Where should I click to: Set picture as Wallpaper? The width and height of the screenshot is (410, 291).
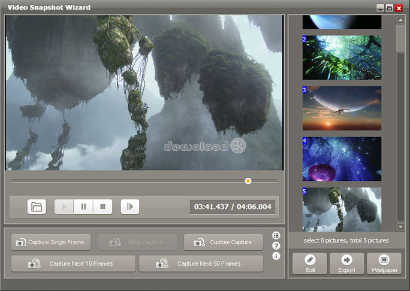coord(384,263)
